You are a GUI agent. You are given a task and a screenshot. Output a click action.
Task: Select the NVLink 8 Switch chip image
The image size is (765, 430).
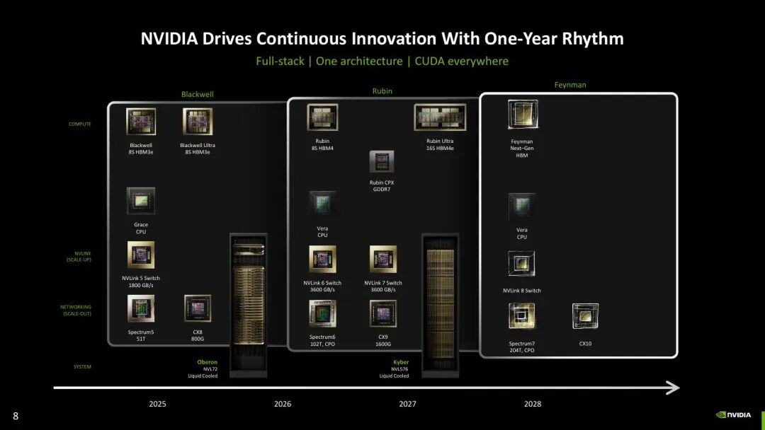pyautogui.click(x=521, y=264)
